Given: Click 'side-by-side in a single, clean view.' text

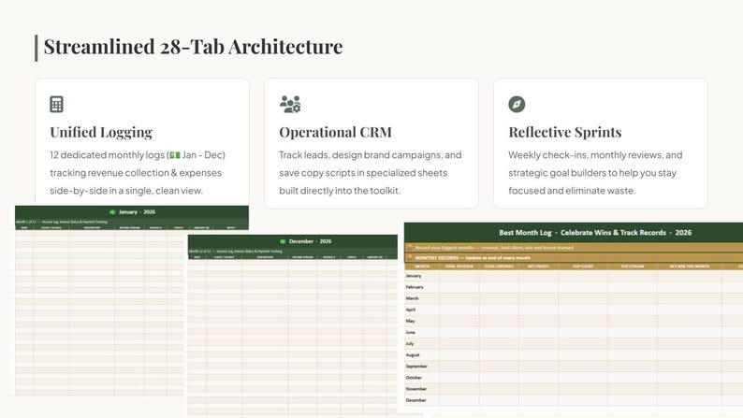Looking at the screenshot, I should (x=126, y=191).
